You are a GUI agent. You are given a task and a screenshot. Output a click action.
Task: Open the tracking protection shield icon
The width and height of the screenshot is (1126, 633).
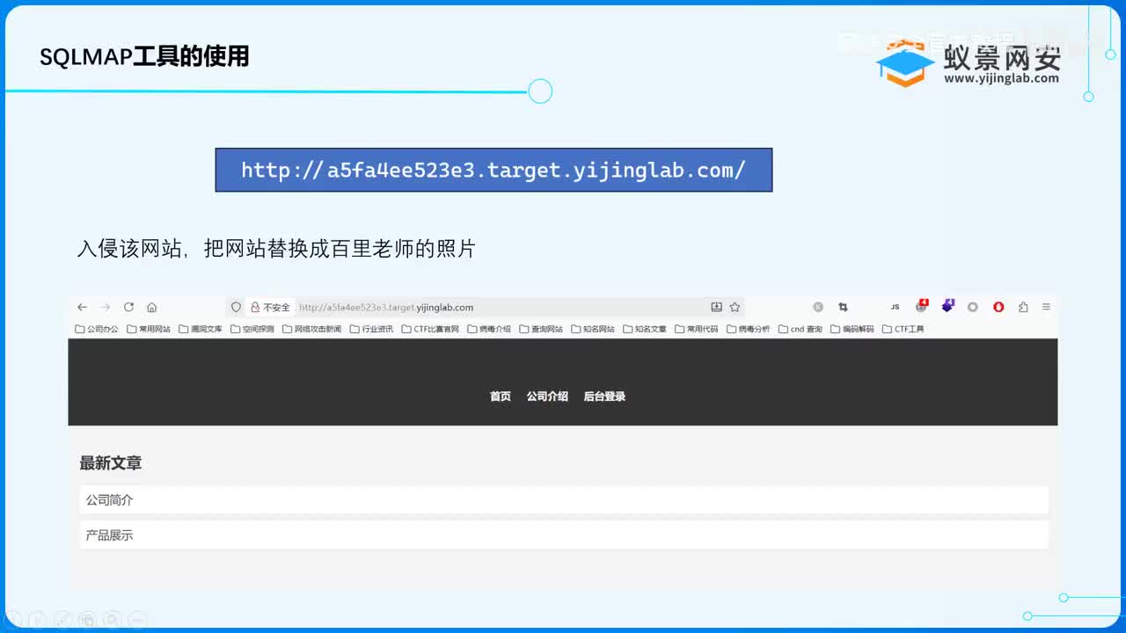[236, 307]
